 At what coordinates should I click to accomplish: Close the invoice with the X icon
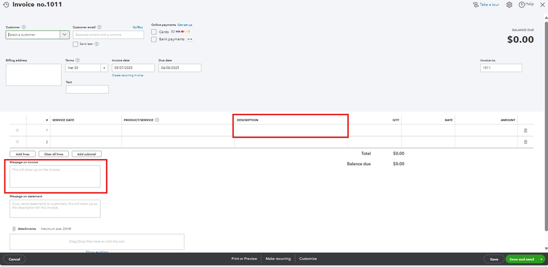coord(542,4)
